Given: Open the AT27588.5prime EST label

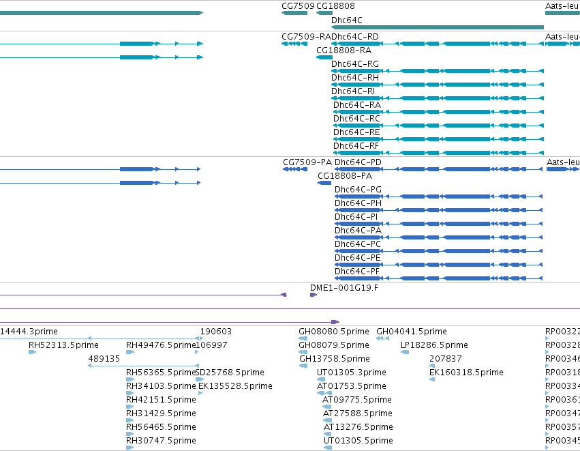Looking at the screenshot, I should pyautogui.click(x=358, y=413).
